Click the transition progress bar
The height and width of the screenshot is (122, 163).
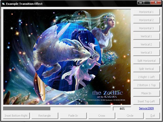tap(57, 109)
